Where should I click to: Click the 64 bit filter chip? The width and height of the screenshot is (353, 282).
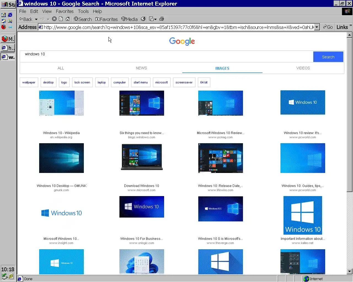pos(204,82)
